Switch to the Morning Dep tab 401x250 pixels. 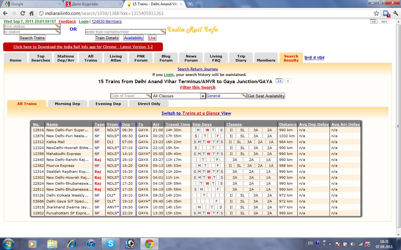pyautogui.click(x=67, y=104)
